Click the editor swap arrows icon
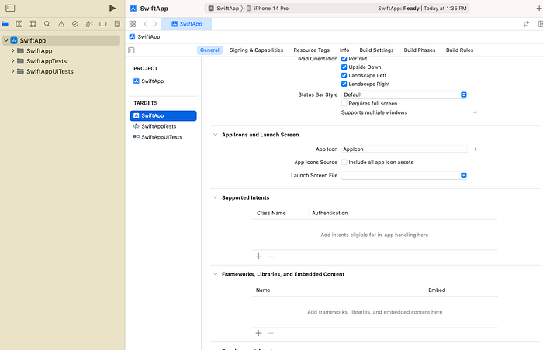The height and width of the screenshot is (350, 543). coord(526,24)
